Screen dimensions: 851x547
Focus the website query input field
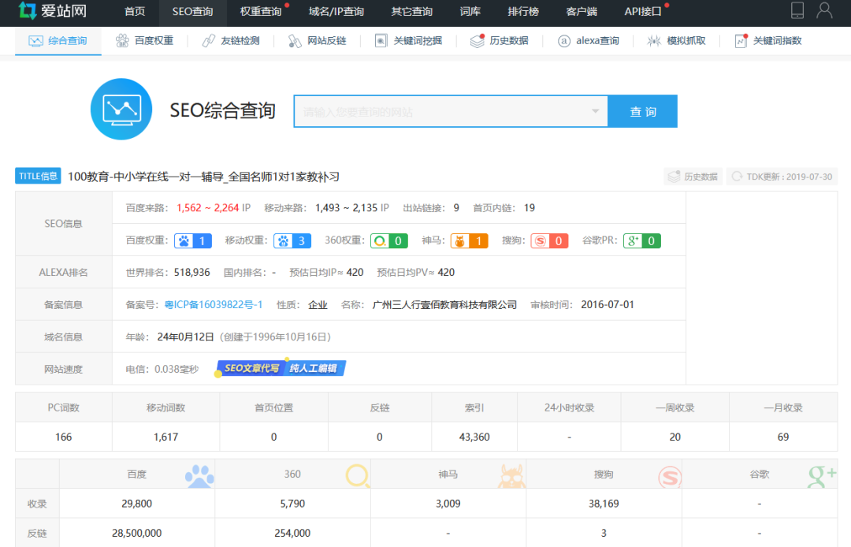[451, 111]
